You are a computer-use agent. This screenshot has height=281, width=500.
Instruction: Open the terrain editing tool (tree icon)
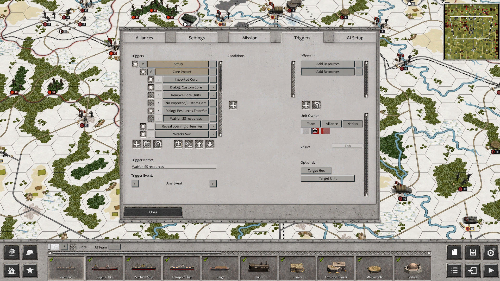[x=12, y=252]
